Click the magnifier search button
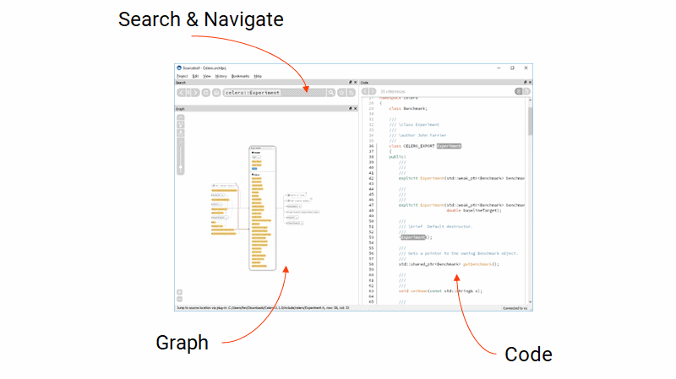 click(331, 92)
